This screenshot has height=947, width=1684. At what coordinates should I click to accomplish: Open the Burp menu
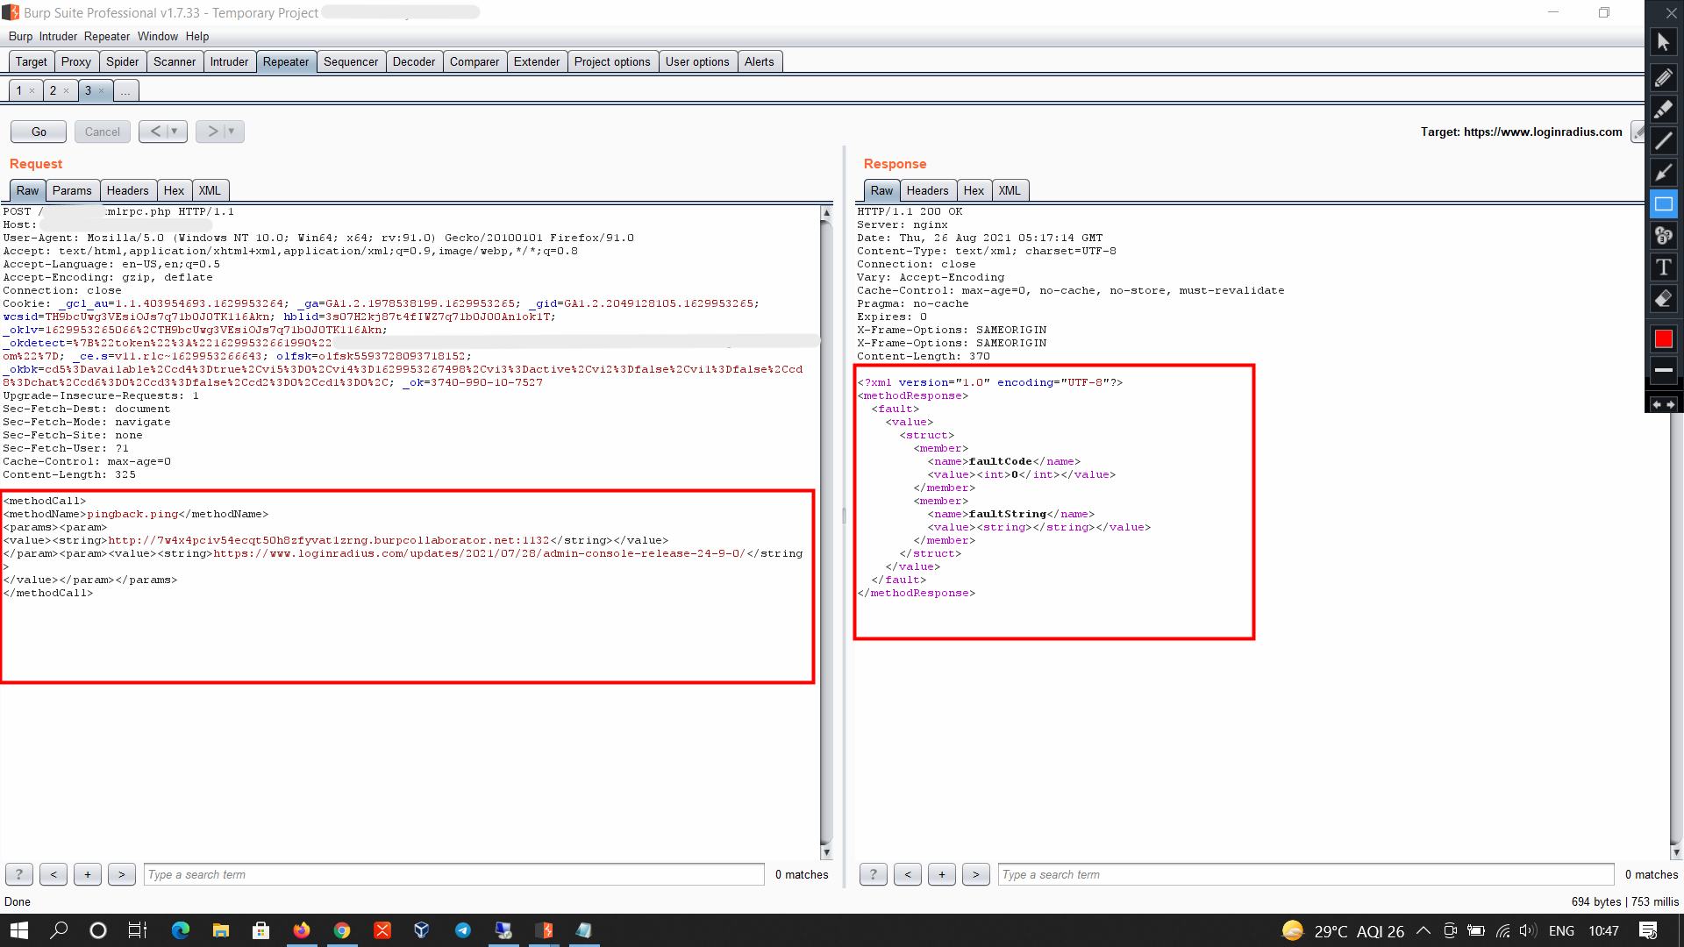[20, 36]
